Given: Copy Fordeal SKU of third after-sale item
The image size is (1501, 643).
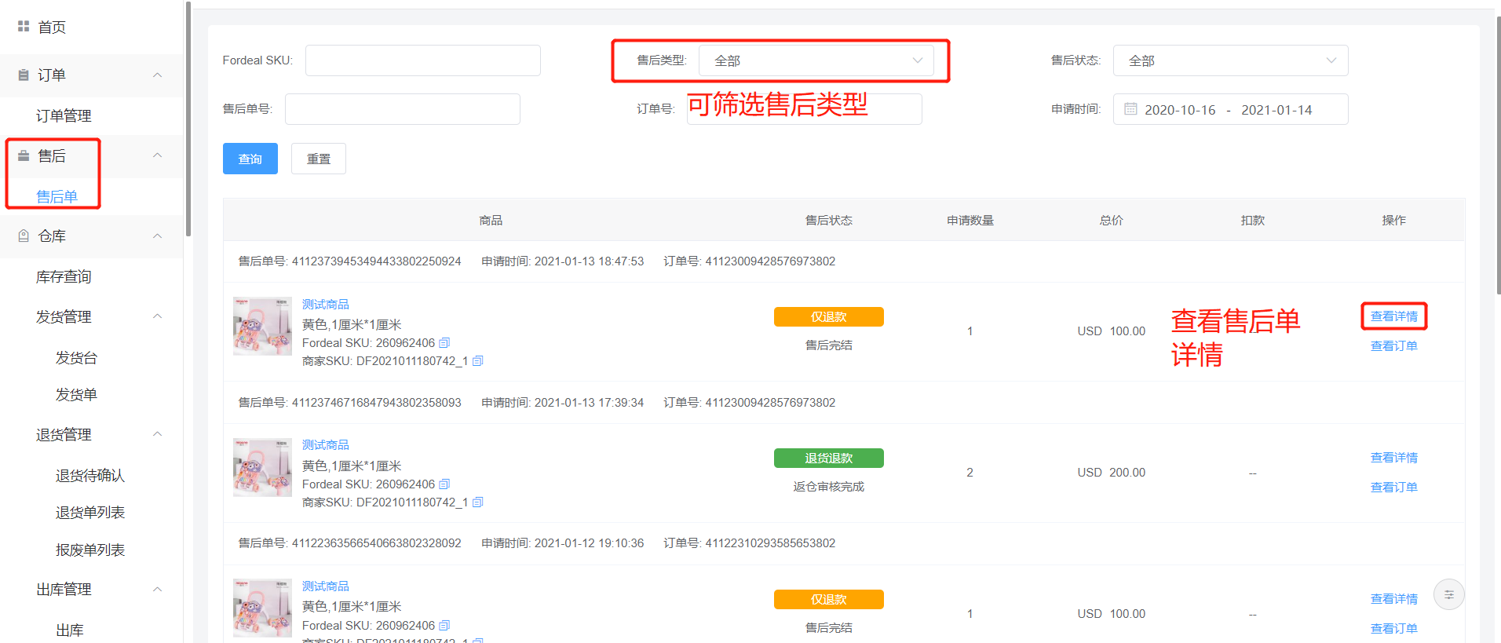Looking at the screenshot, I should click(x=444, y=626).
